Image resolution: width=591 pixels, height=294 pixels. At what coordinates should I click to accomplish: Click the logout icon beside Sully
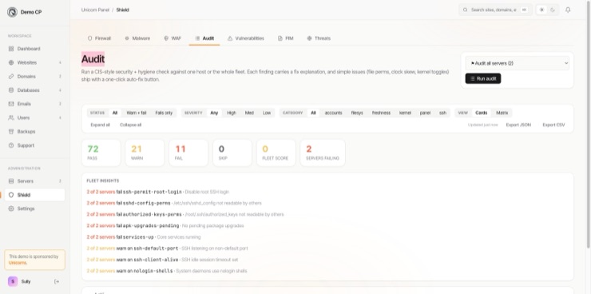[x=57, y=281]
